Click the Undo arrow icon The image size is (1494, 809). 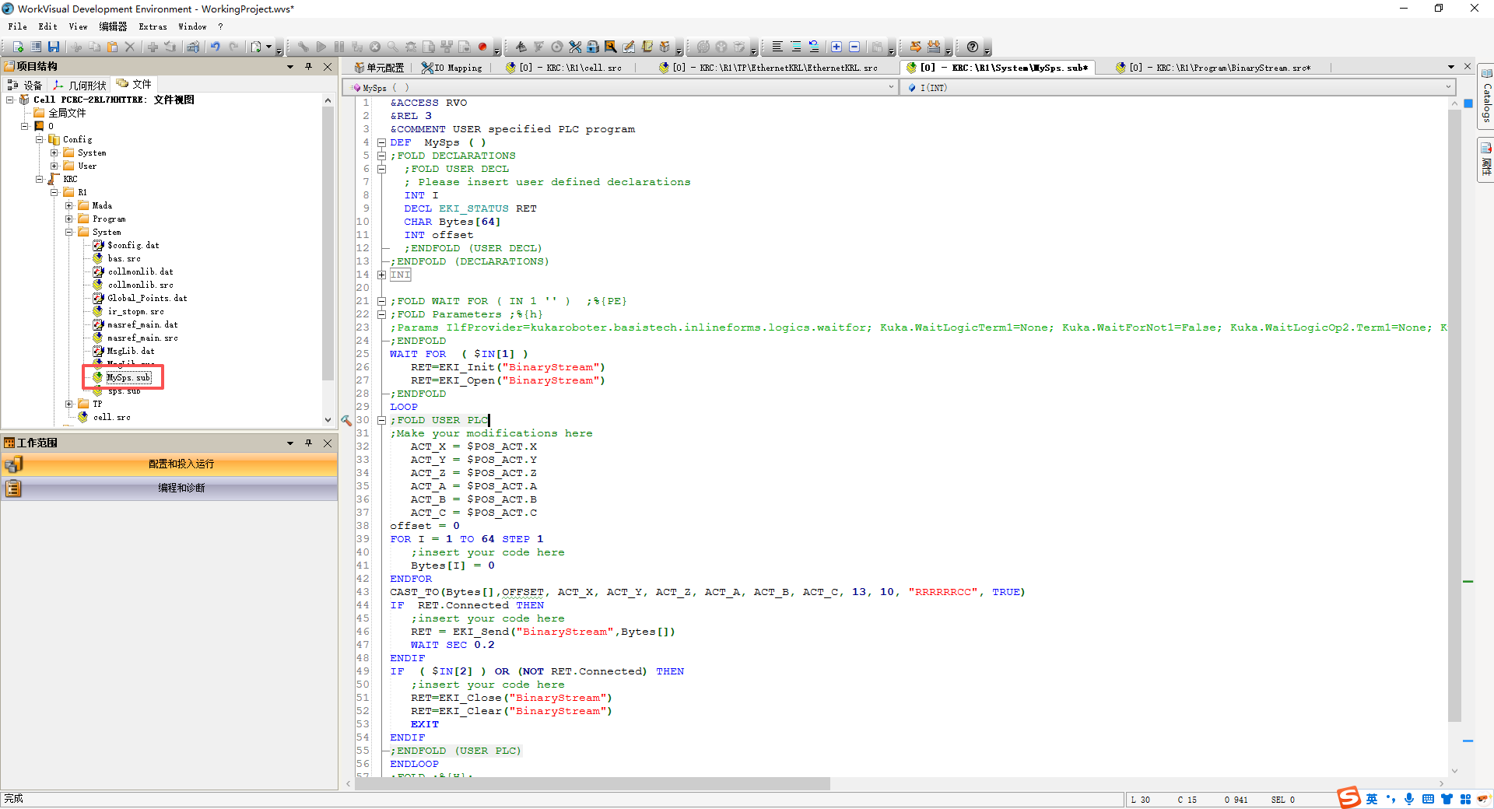click(216, 47)
